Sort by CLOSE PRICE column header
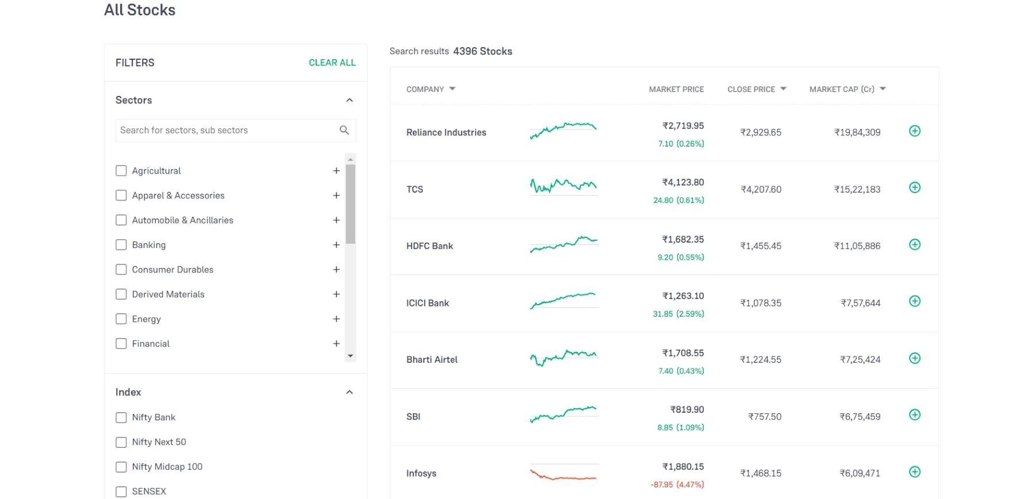 [757, 89]
